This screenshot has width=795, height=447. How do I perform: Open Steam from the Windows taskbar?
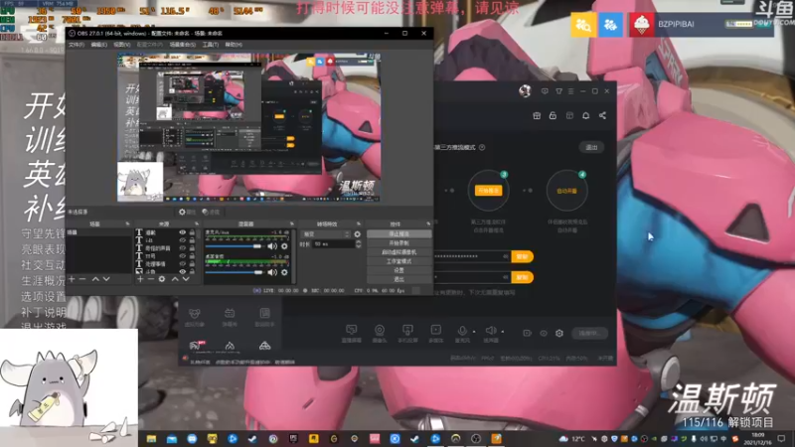tap(252, 439)
